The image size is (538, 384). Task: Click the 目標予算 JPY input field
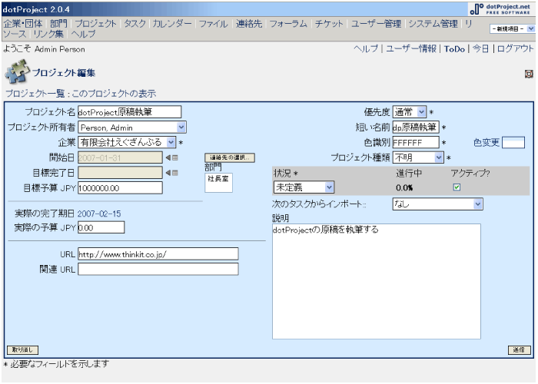pos(120,188)
